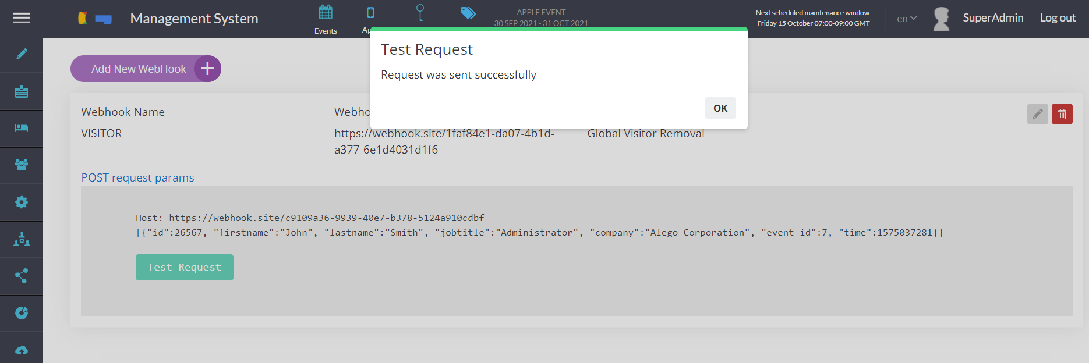Open the pie chart reports icon
The height and width of the screenshot is (363, 1089).
pyautogui.click(x=22, y=313)
